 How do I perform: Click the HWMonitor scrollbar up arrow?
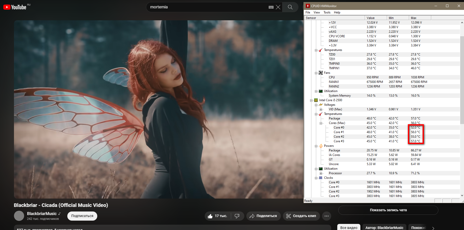(462, 23)
